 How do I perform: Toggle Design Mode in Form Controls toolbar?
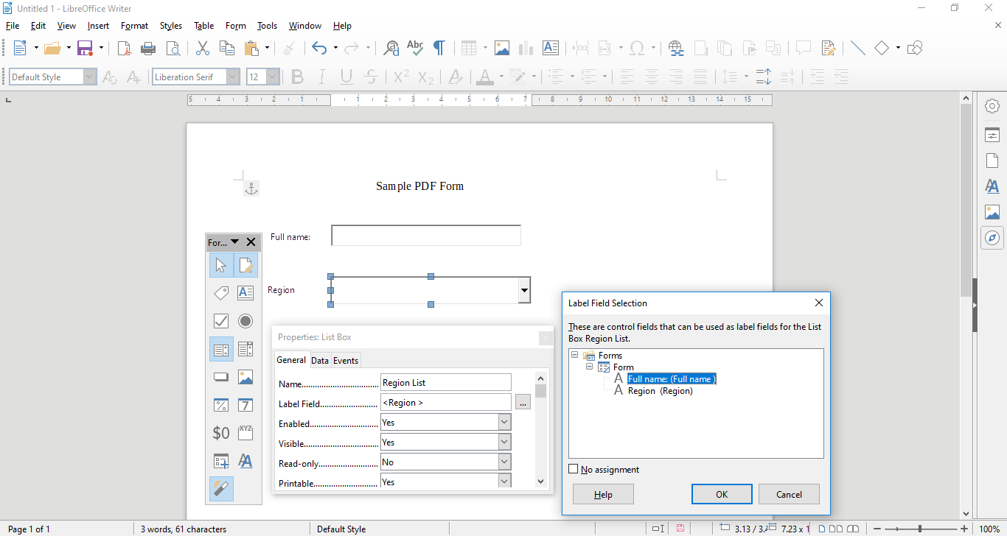(x=245, y=265)
